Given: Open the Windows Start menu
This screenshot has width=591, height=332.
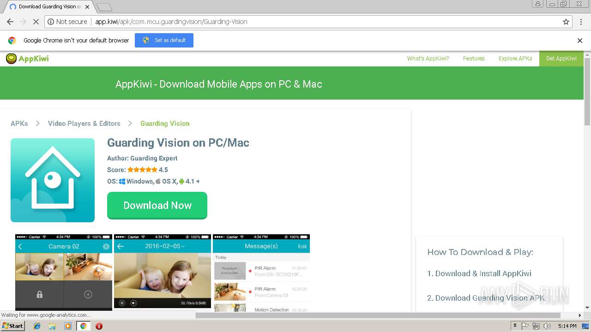Looking at the screenshot, I should (x=12, y=326).
